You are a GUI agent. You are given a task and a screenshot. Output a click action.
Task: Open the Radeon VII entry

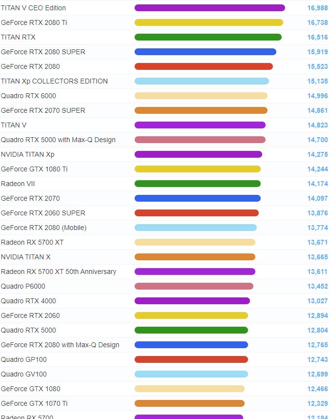[18, 184]
